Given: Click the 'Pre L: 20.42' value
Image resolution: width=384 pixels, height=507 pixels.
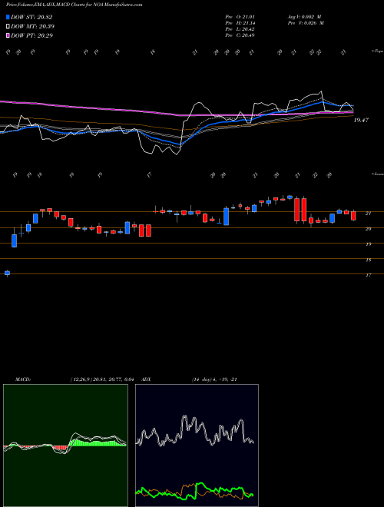Looking at the screenshot, I should (x=240, y=29).
